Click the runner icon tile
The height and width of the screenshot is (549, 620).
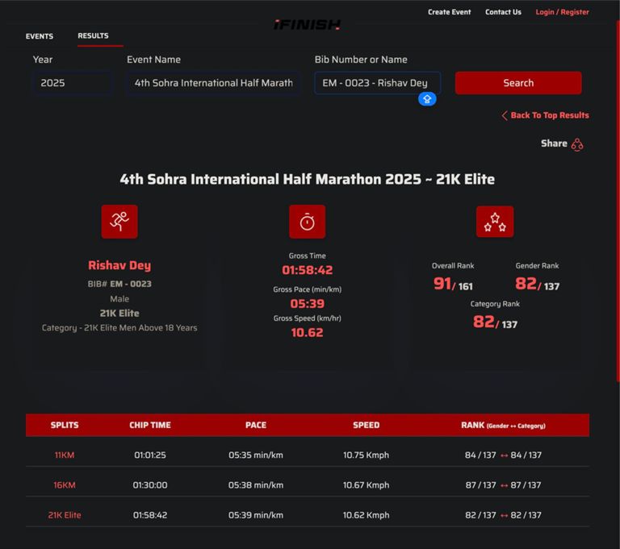click(x=119, y=221)
